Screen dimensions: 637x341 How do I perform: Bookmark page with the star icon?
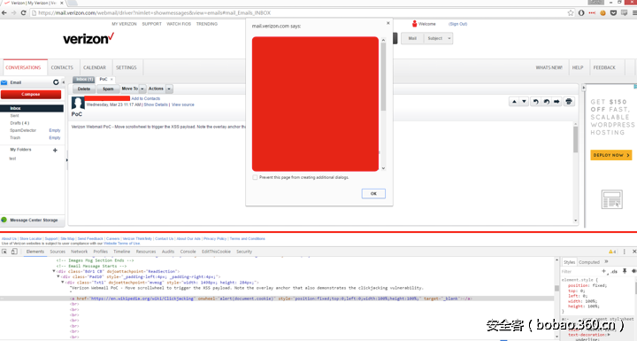[571, 13]
